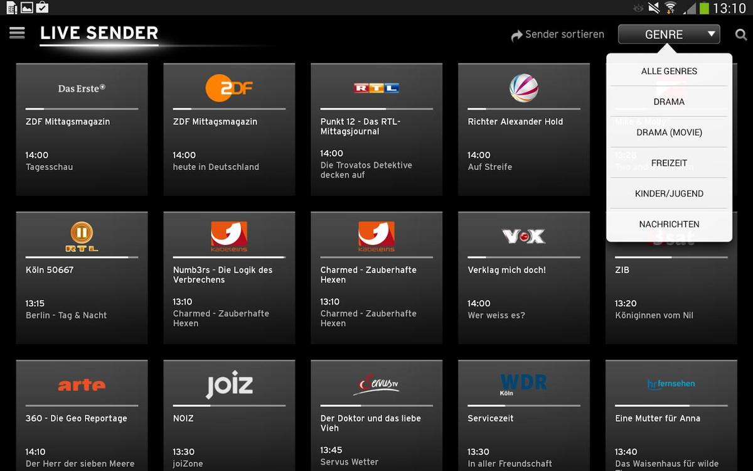The height and width of the screenshot is (471, 753).
Task: Select 'Berlin - Tag & Nacht' upcoming show
Action: (66, 315)
